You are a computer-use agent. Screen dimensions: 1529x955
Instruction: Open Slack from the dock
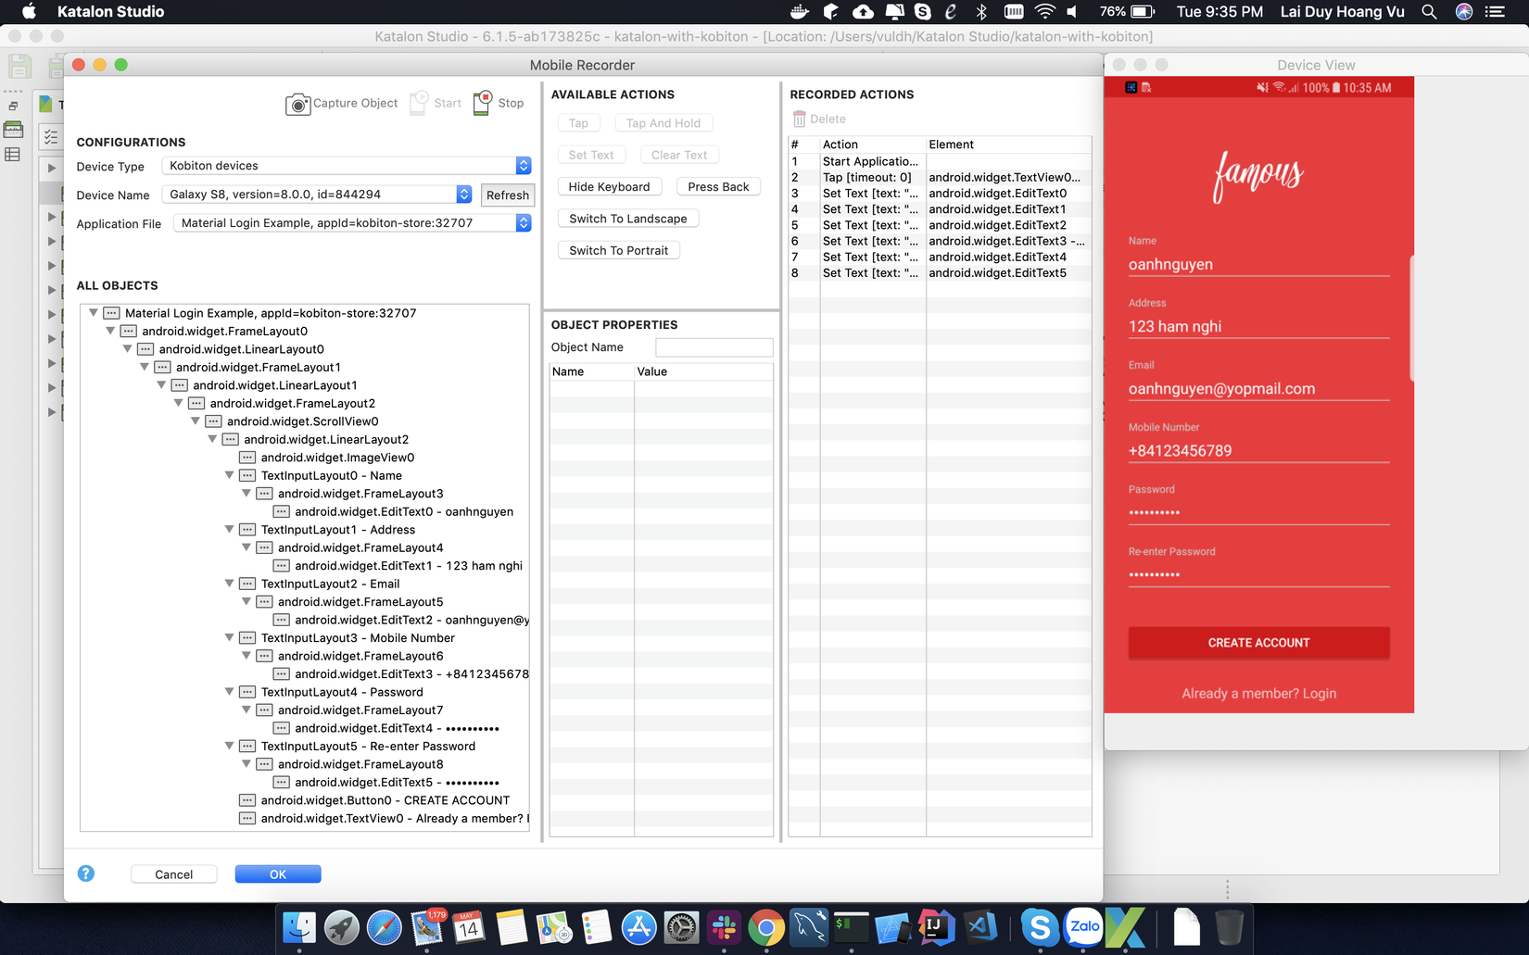724,927
